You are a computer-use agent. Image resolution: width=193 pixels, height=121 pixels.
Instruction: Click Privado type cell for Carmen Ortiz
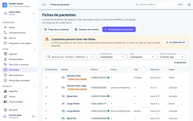click(x=138, y=77)
